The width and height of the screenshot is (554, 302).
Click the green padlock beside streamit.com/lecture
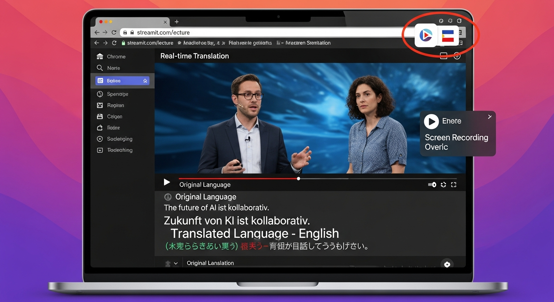click(x=124, y=43)
